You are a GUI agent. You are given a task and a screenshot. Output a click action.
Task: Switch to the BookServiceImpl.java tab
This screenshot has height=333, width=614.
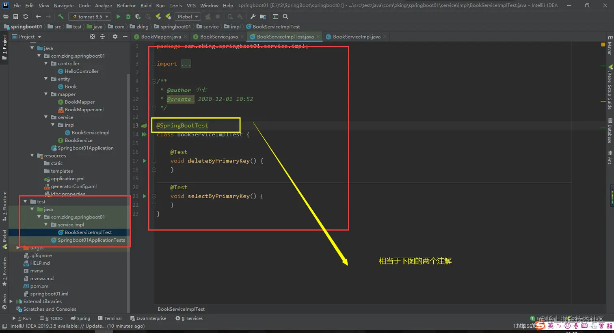(356, 37)
